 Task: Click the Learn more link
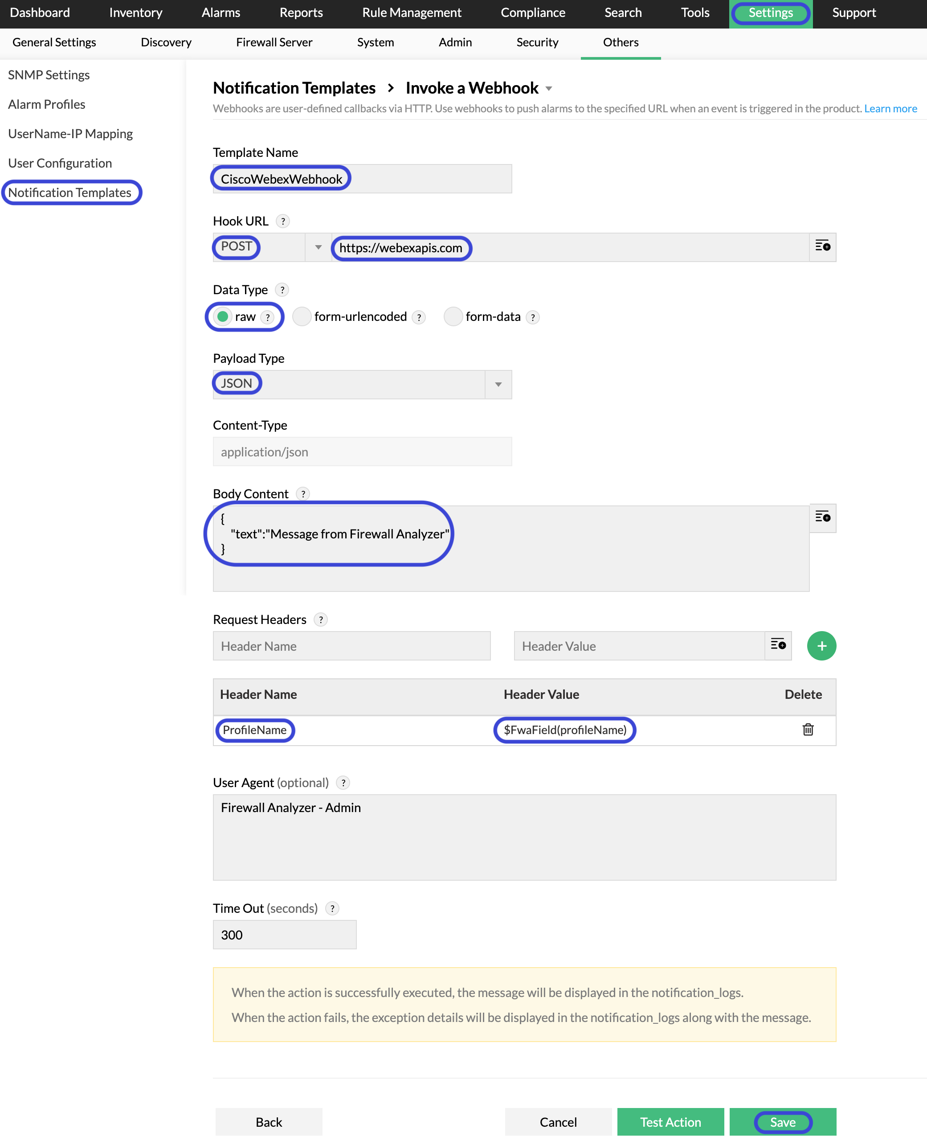[890, 108]
